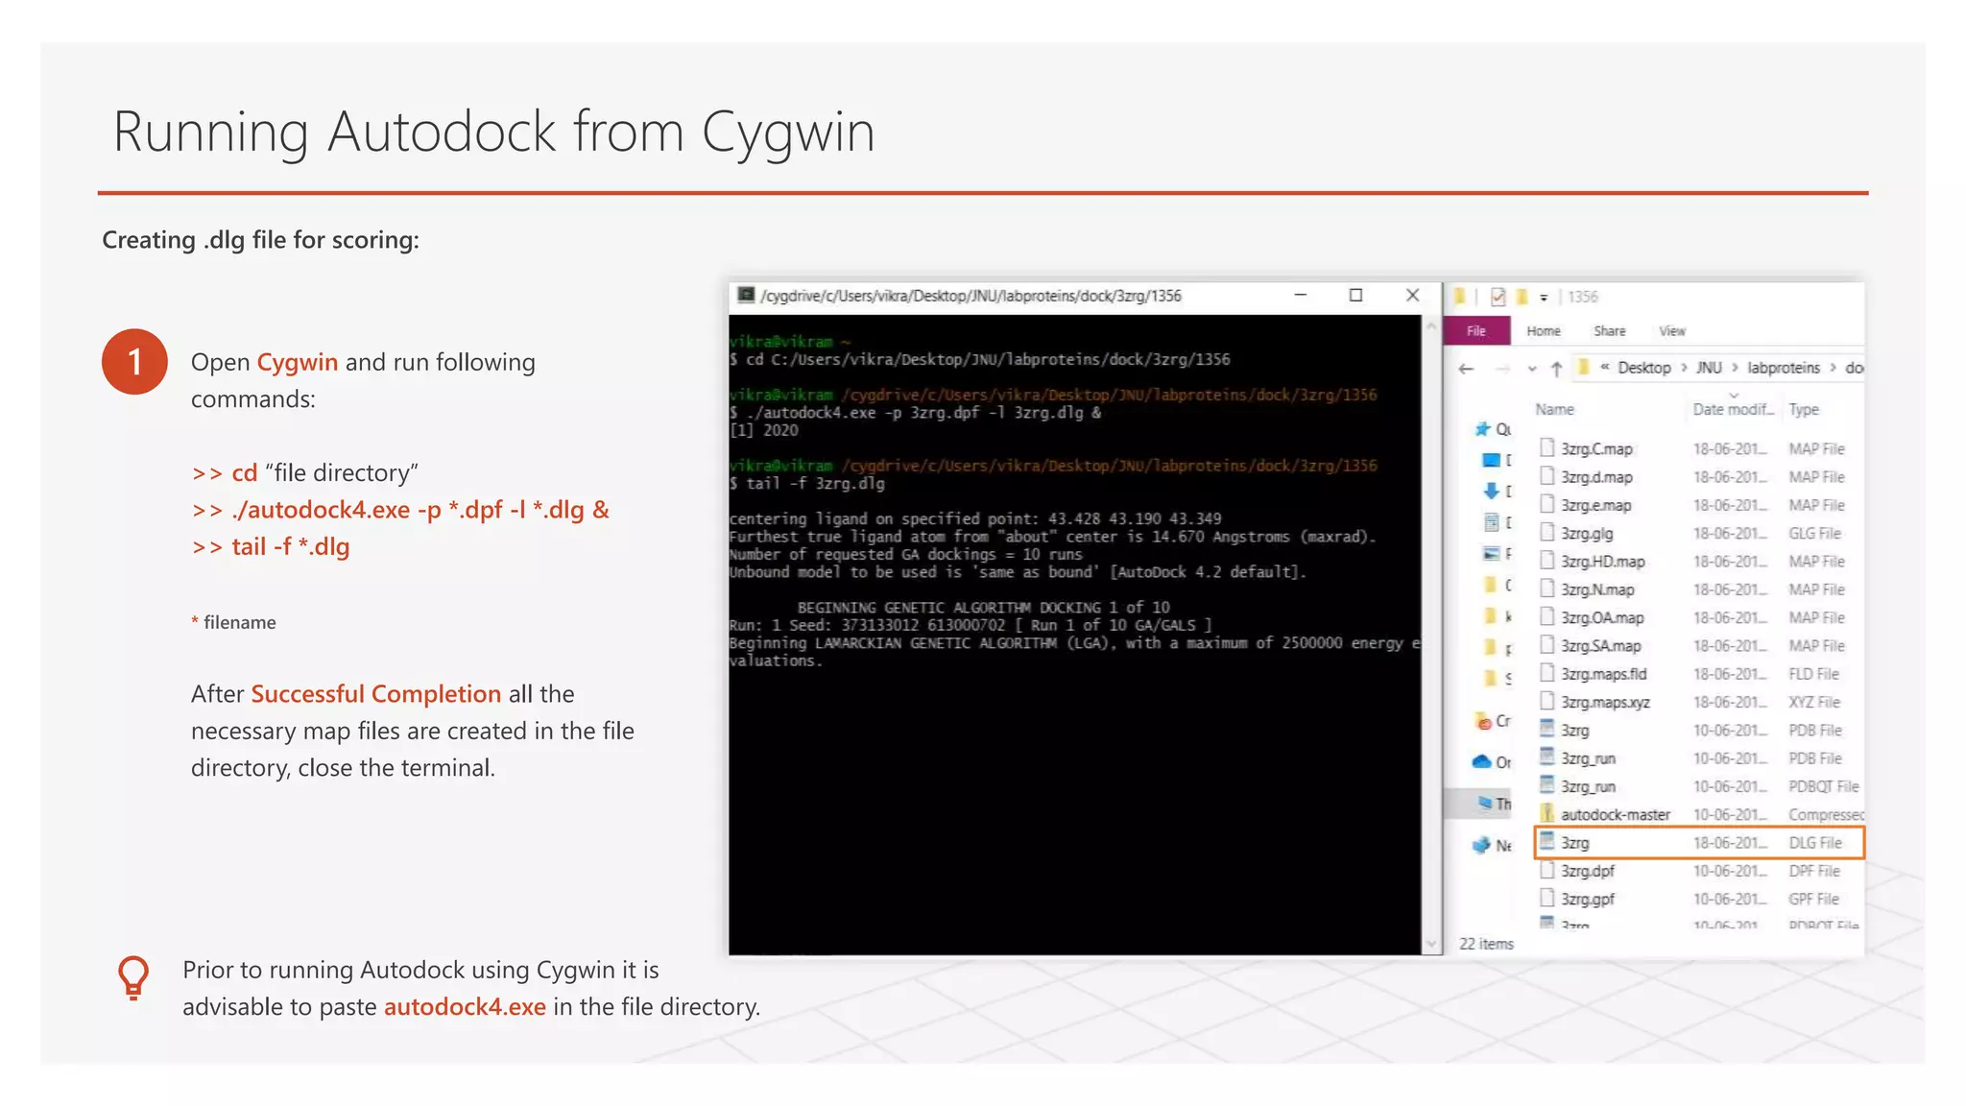Click the terminal scrollbar down arrow
The image size is (1966, 1106).
coord(1431,945)
